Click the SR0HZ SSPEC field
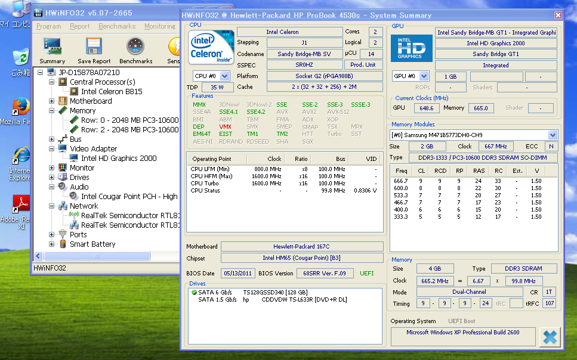 (x=304, y=65)
